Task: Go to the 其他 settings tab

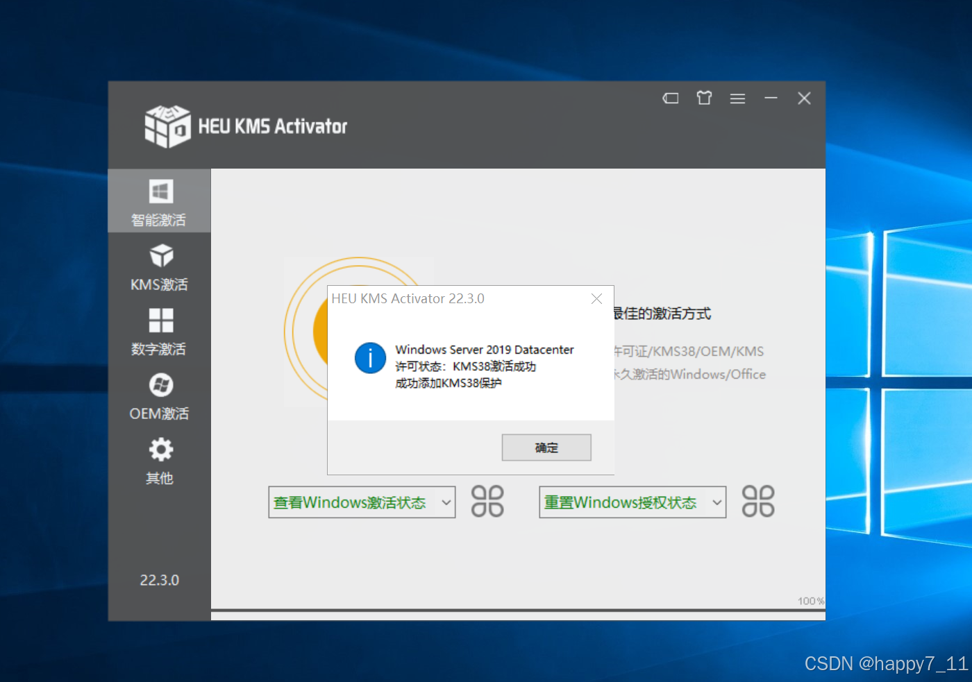Action: click(x=159, y=461)
